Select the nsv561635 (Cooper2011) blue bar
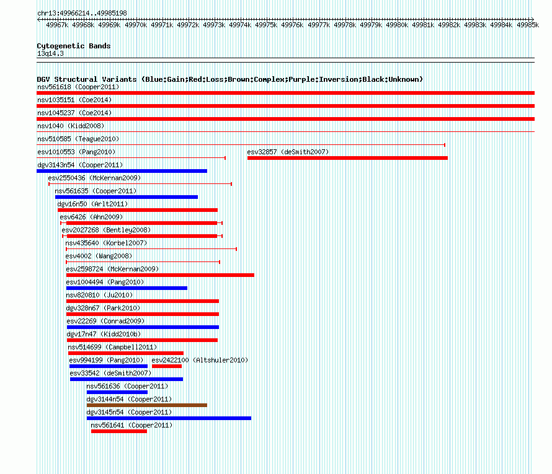This screenshot has height=474, width=552. pyautogui.click(x=127, y=197)
